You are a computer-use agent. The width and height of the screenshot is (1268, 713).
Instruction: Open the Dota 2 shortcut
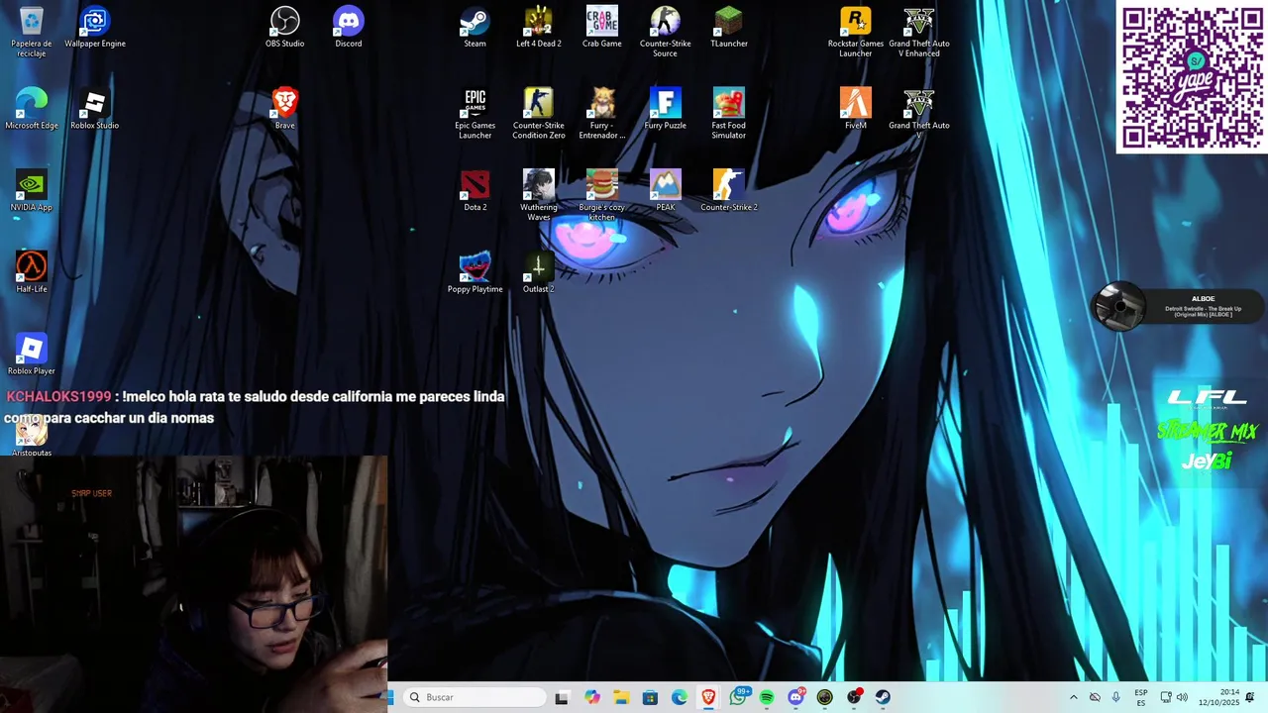[475, 190]
